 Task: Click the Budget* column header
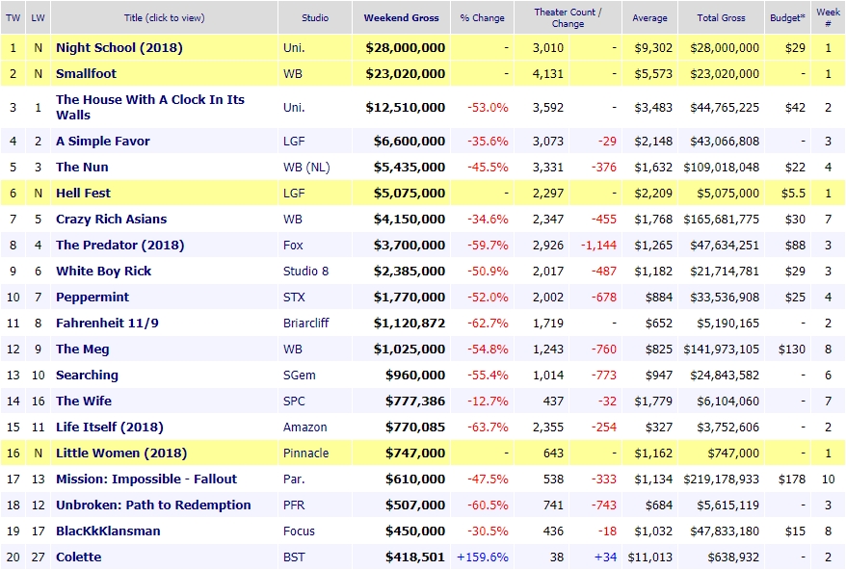(787, 17)
